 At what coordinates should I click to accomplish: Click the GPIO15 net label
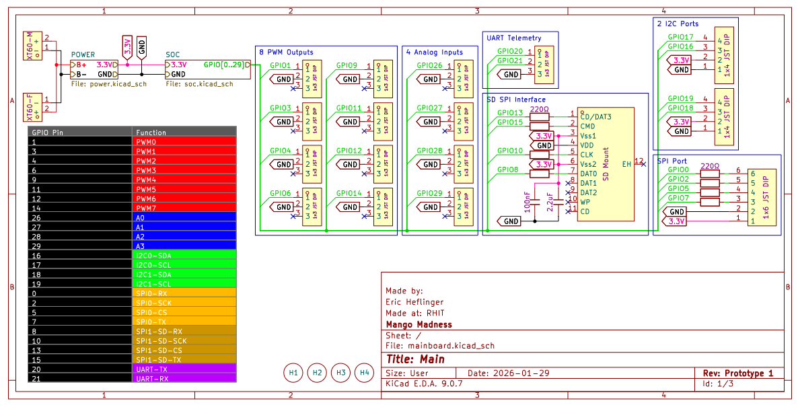pyautogui.click(x=509, y=122)
